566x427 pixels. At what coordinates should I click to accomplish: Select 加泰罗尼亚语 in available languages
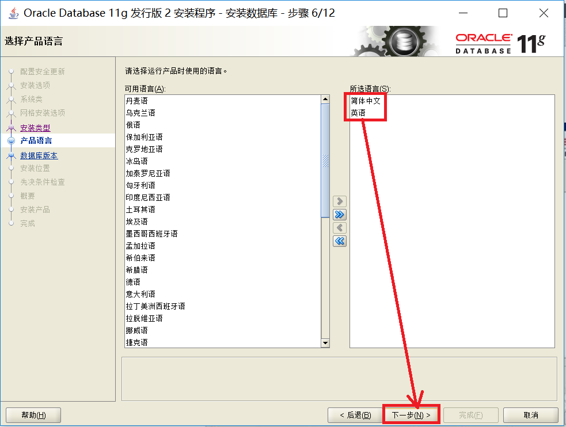[223, 173]
